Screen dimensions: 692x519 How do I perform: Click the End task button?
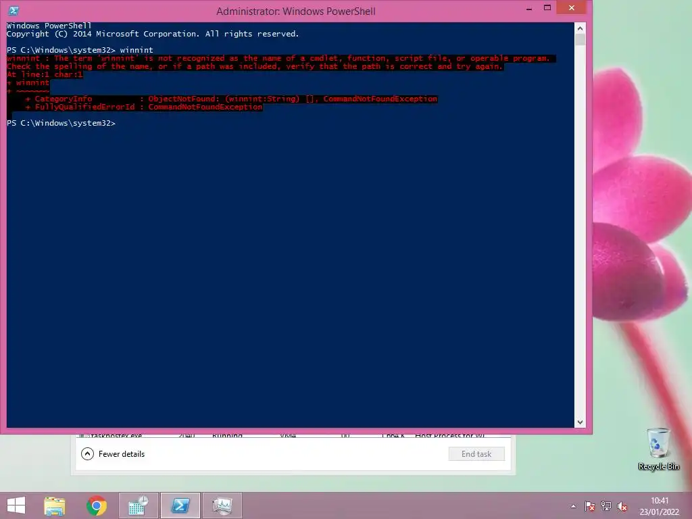coord(476,453)
